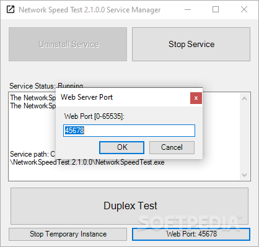
Task: Click Stop Temporary Instance button
Action: pos(68,234)
